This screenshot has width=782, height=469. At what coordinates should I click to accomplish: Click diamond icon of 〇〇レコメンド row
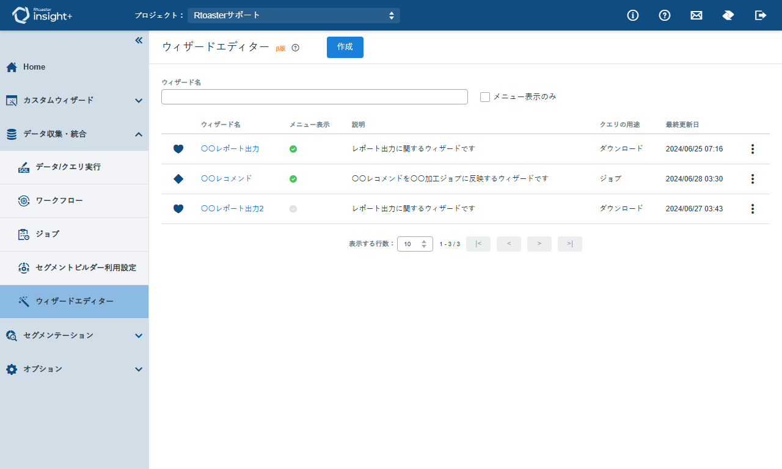click(x=178, y=179)
